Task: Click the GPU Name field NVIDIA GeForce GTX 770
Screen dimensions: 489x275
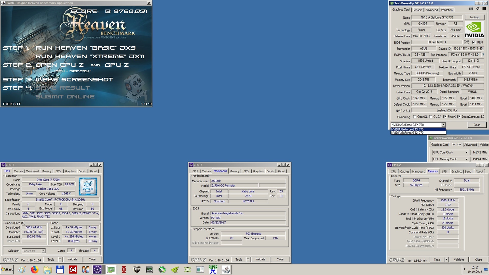Action: [437, 17]
